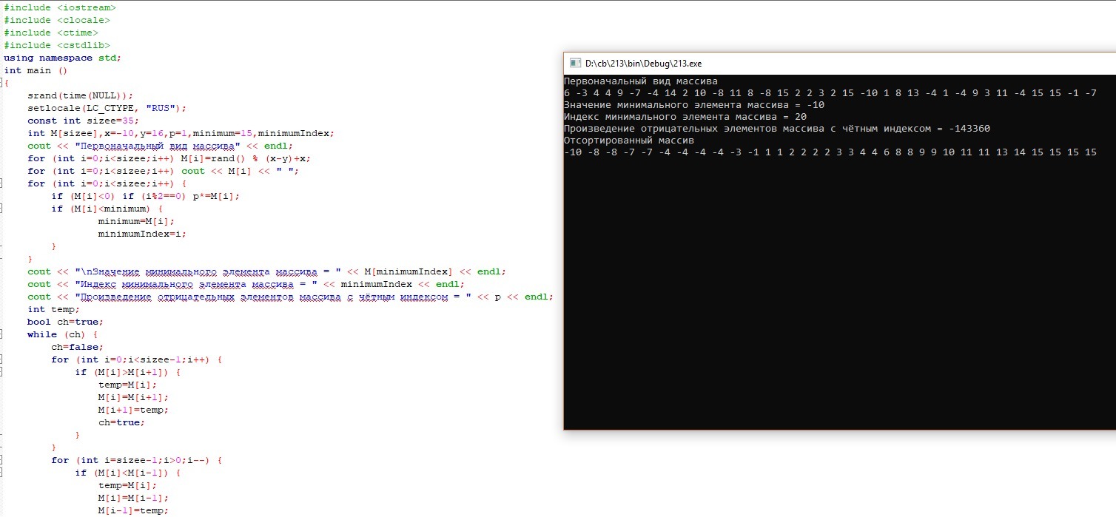Viewport: 1116px width, 517px height.
Task: Collapse the fold on the third for loop
Action: coord(1,183)
